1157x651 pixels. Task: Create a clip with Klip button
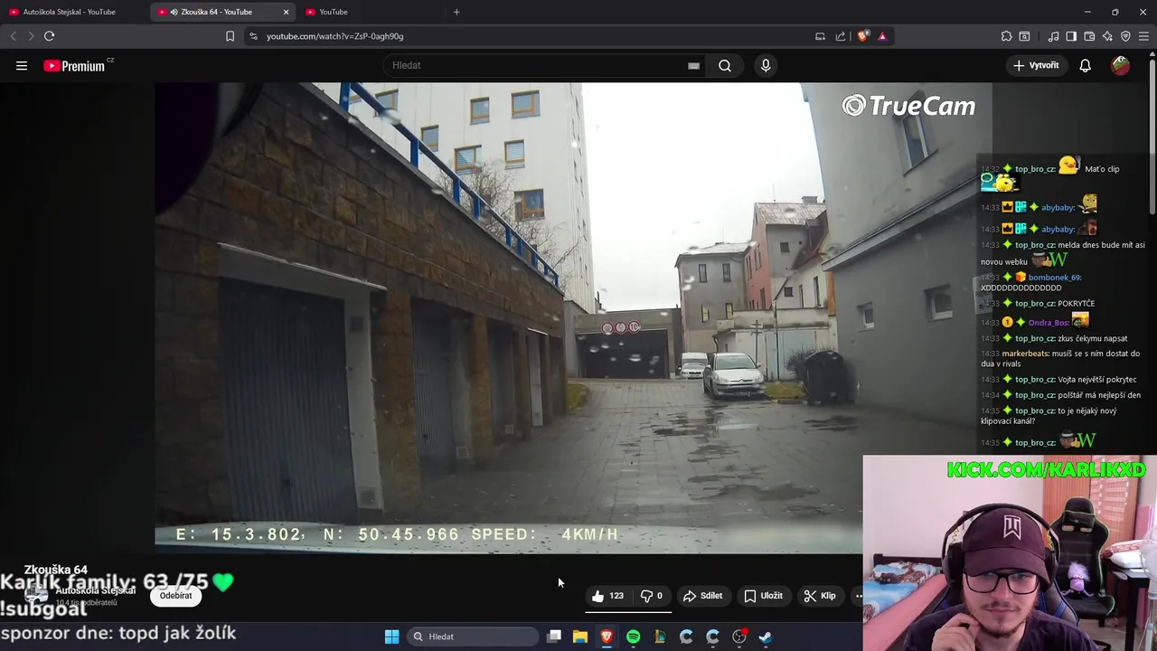click(820, 596)
